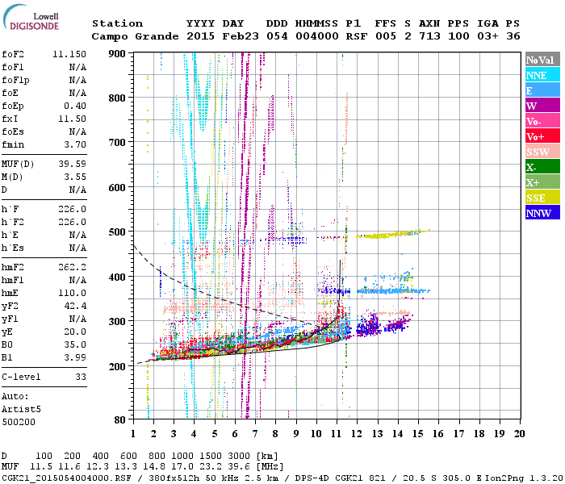
Task: Click the MUF 11.5 table value
Action: 40,466
